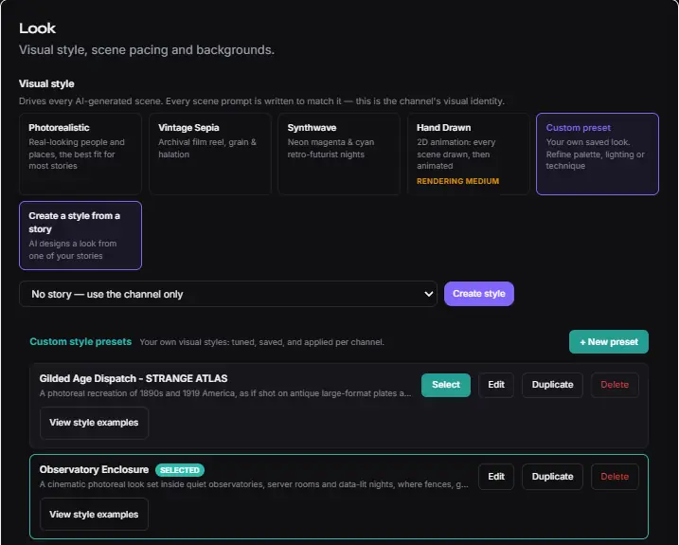Screen dimensions: 679x545
Task: Click the Create style button
Action: [x=479, y=294]
